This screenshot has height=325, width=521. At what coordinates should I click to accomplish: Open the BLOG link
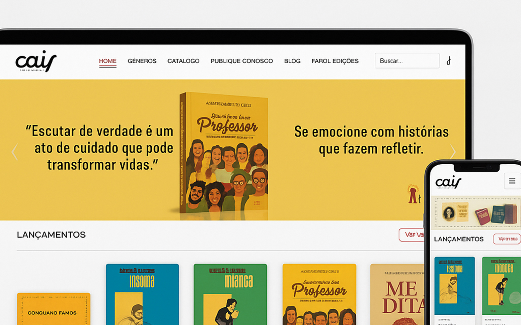point(292,61)
